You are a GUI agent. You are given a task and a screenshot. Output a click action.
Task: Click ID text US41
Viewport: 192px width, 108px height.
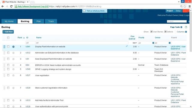coord(28,47)
